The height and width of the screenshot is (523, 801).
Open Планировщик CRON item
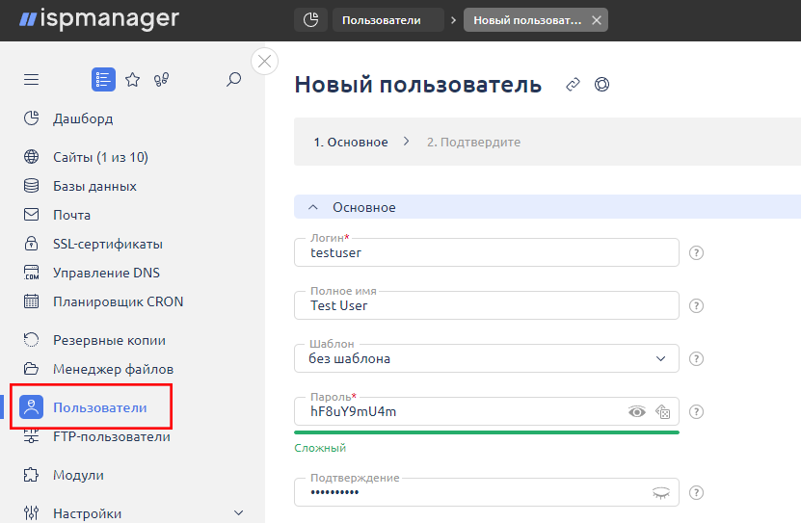coord(118,301)
